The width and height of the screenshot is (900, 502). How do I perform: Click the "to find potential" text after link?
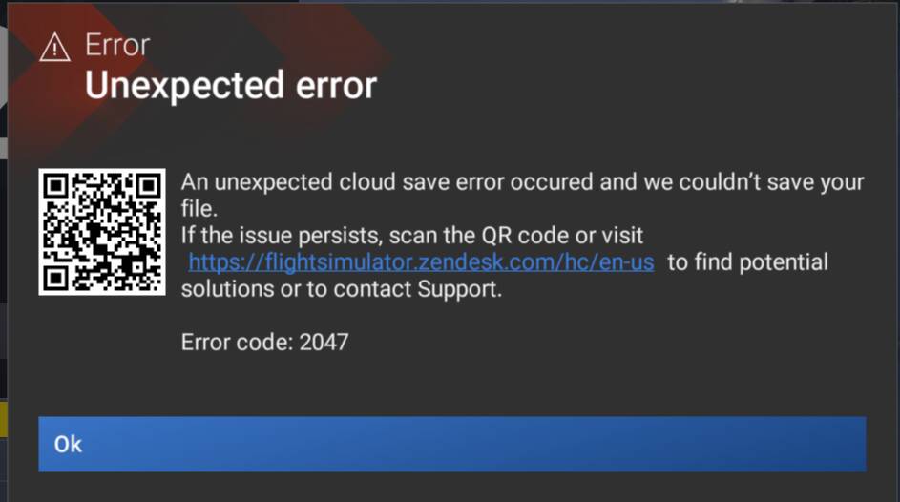(747, 262)
